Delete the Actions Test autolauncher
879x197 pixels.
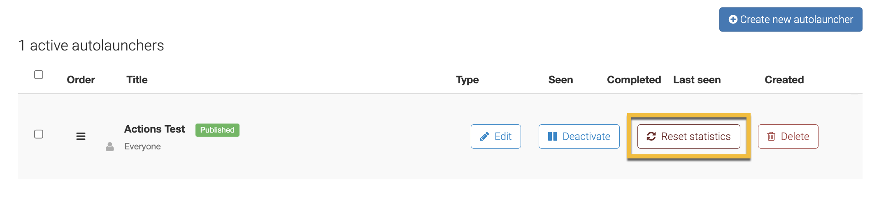click(788, 136)
